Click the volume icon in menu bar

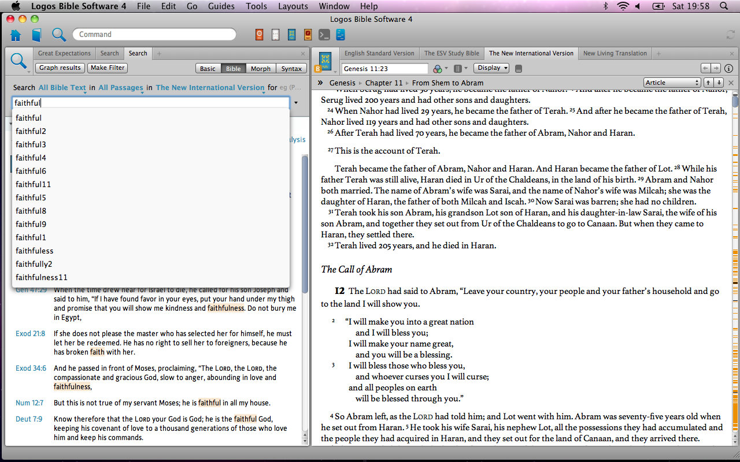click(x=638, y=6)
